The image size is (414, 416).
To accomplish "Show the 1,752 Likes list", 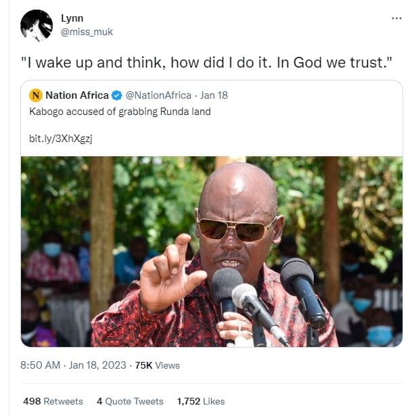I will [x=201, y=401].
